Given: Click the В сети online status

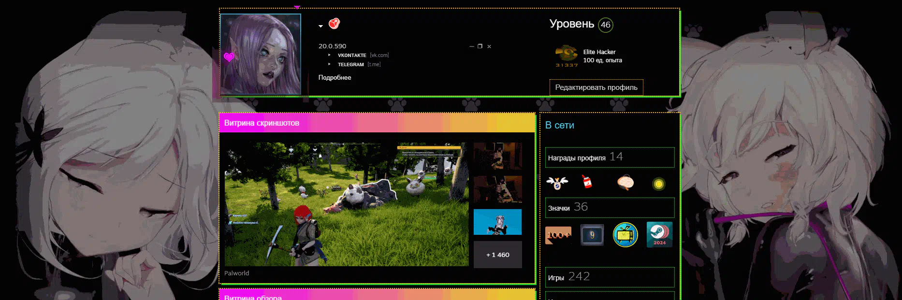Looking at the screenshot, I should click(x=560, y=125).
